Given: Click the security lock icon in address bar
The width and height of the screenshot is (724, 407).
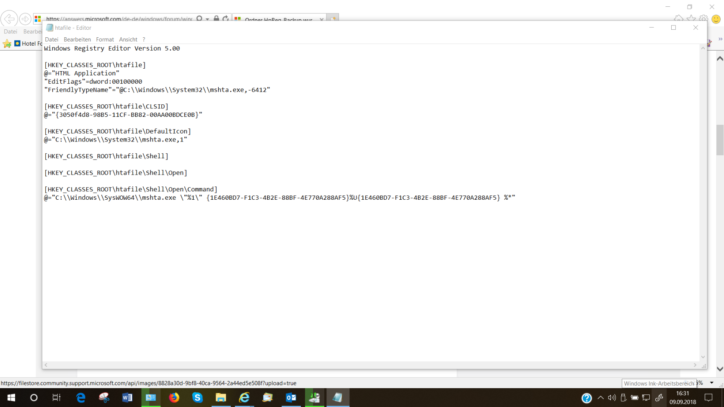Looking at the screenshot, I should click(216, 18).
